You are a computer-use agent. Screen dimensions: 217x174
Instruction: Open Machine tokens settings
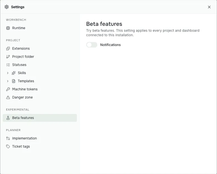(x=40, y=89)
